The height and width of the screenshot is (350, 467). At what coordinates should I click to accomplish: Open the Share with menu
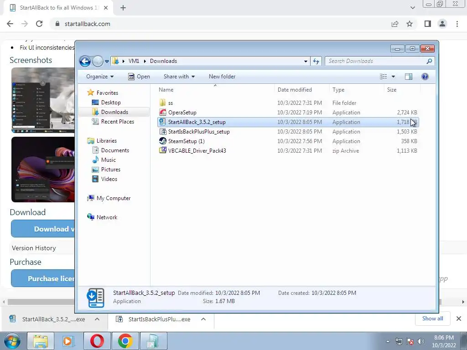[179, 77]
